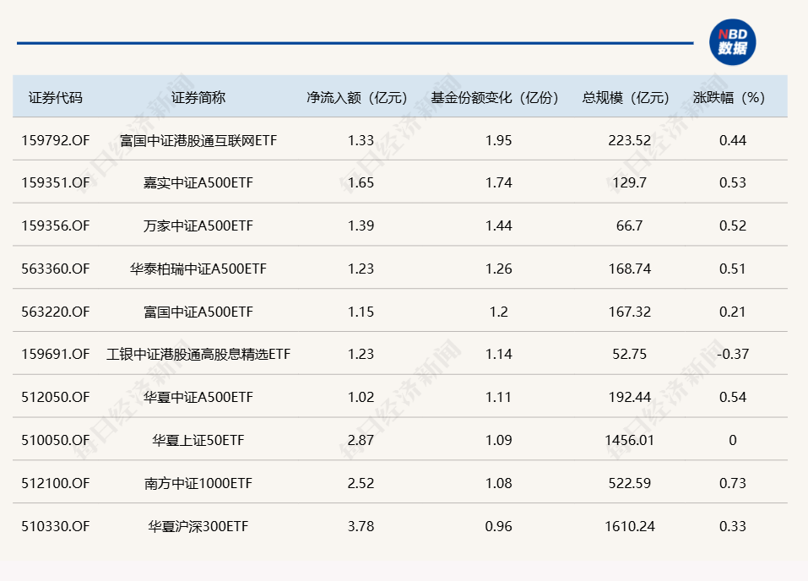Select the 证券代码 column header

[55, 97]
